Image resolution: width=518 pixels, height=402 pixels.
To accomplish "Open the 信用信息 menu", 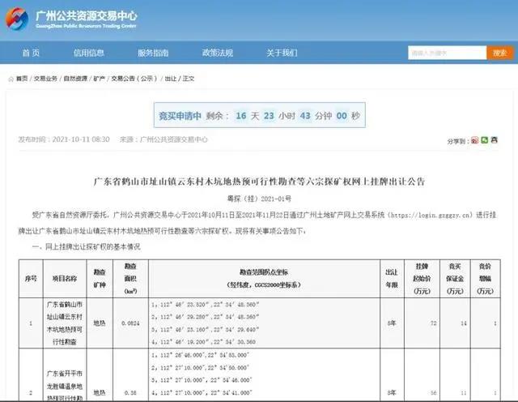I will 88,53.
